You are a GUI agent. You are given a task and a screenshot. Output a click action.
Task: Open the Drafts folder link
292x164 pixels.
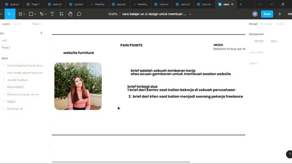113,14
